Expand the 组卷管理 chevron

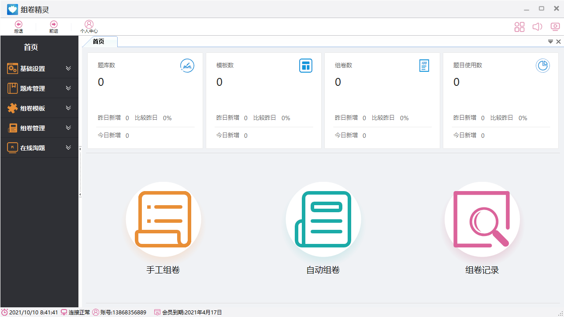click(x=68, y=128)
